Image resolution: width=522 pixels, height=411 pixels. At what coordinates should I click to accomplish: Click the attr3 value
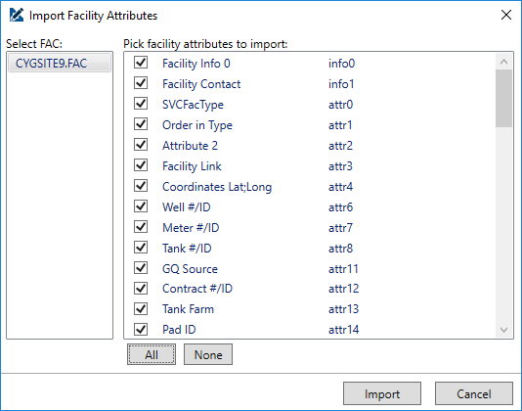(x=340, y=166)
